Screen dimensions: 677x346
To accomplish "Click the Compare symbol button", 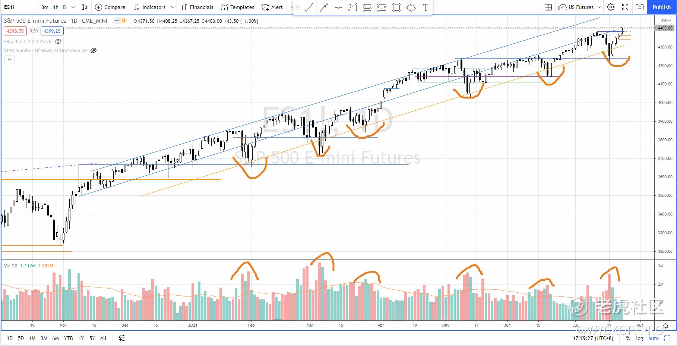I will click(110, 7).
